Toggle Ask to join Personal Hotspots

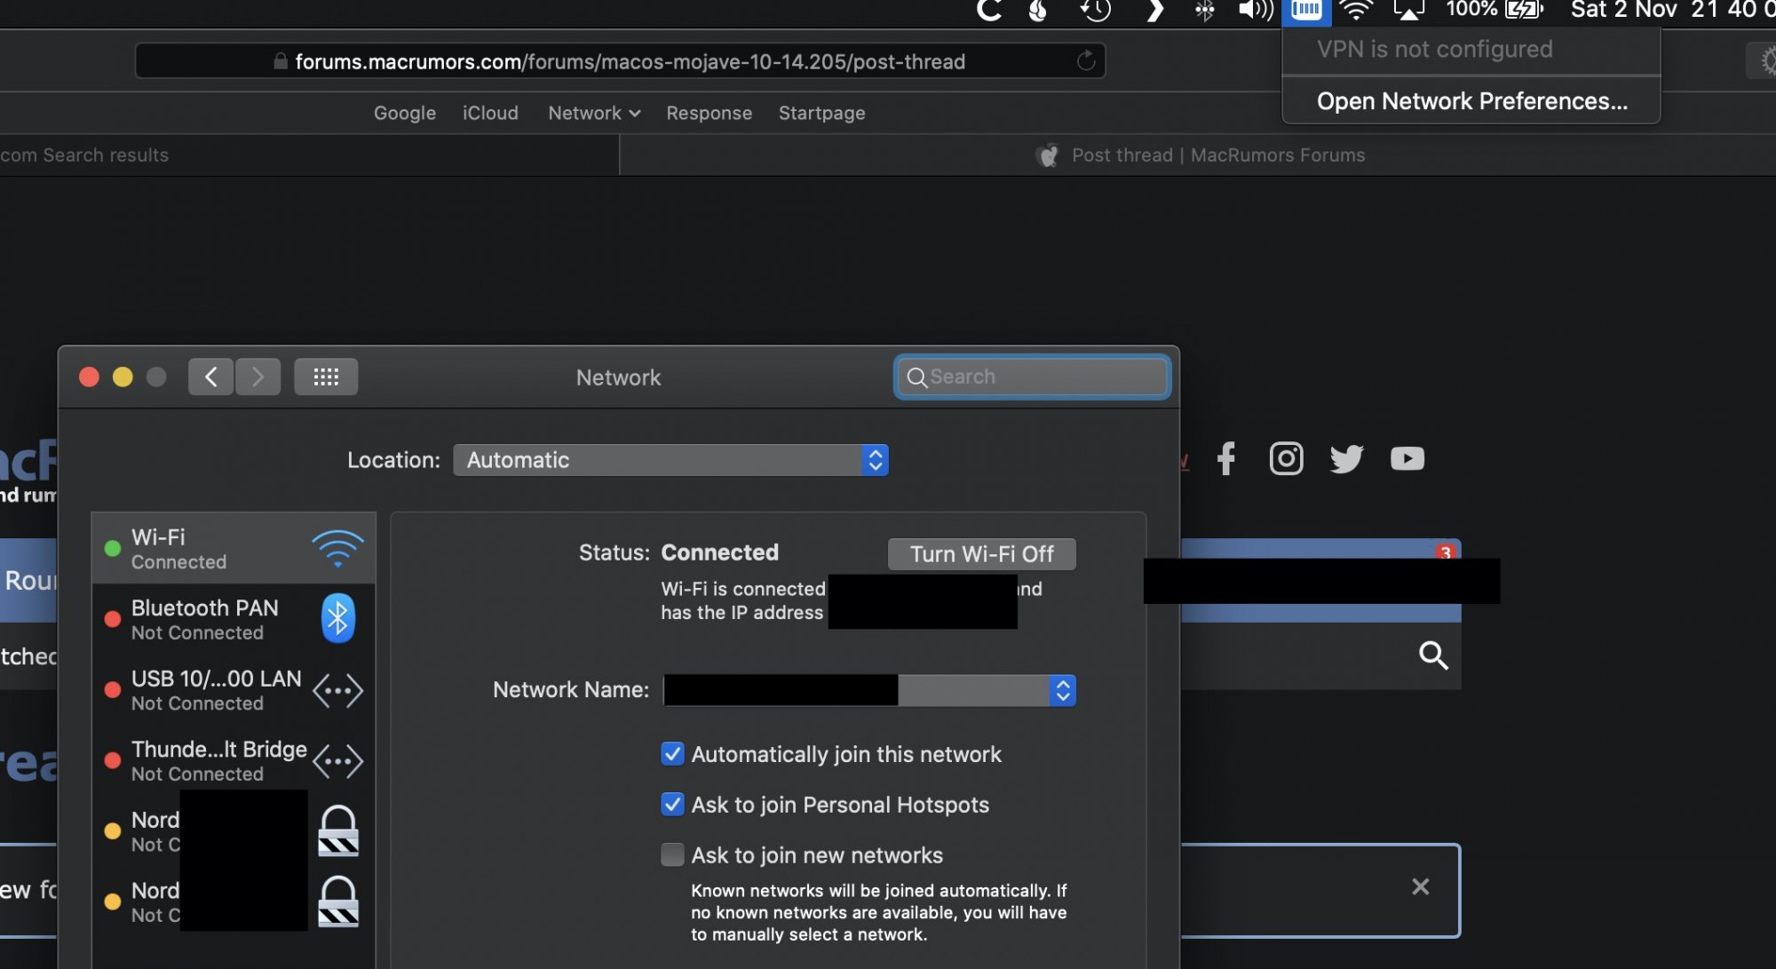pos(672,804)
